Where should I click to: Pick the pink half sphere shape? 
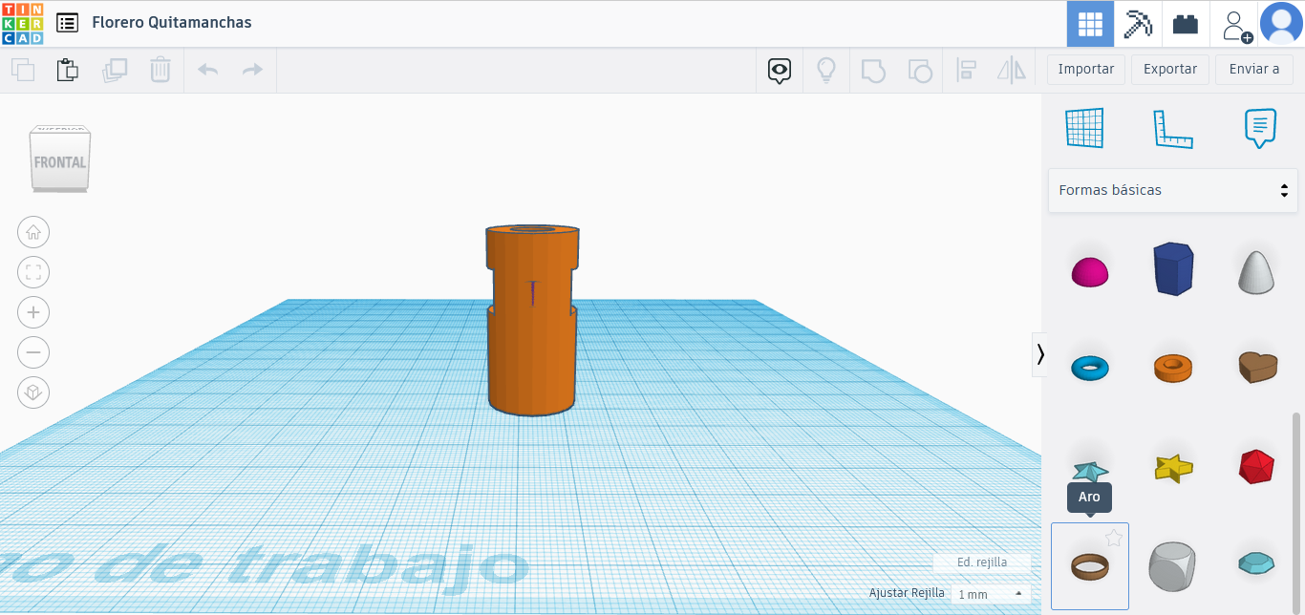coord(1090,272)
